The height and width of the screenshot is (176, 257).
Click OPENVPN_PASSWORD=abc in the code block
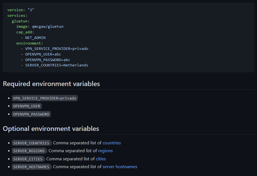point(47,60)
